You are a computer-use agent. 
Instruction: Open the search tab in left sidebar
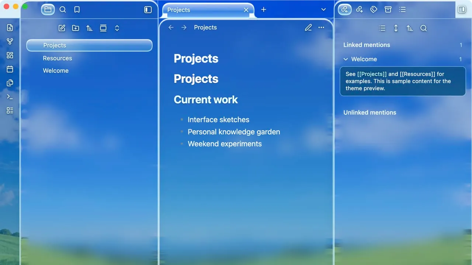pyautogui.click(x=63, y=10)
